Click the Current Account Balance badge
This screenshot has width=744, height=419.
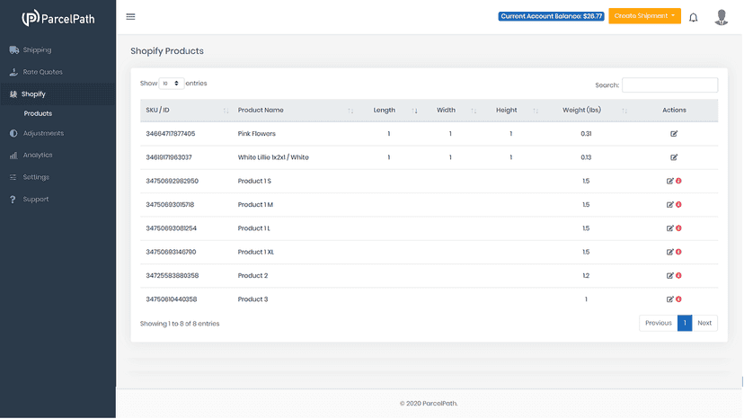click(x=551, y=16)
